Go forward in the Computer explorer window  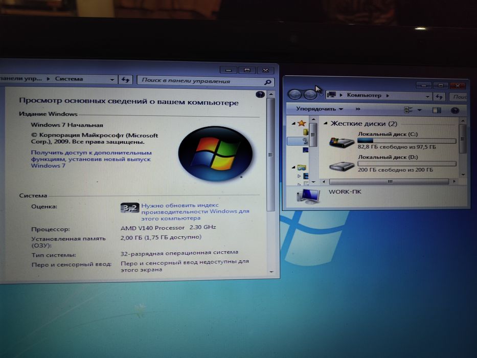(310, 95)
